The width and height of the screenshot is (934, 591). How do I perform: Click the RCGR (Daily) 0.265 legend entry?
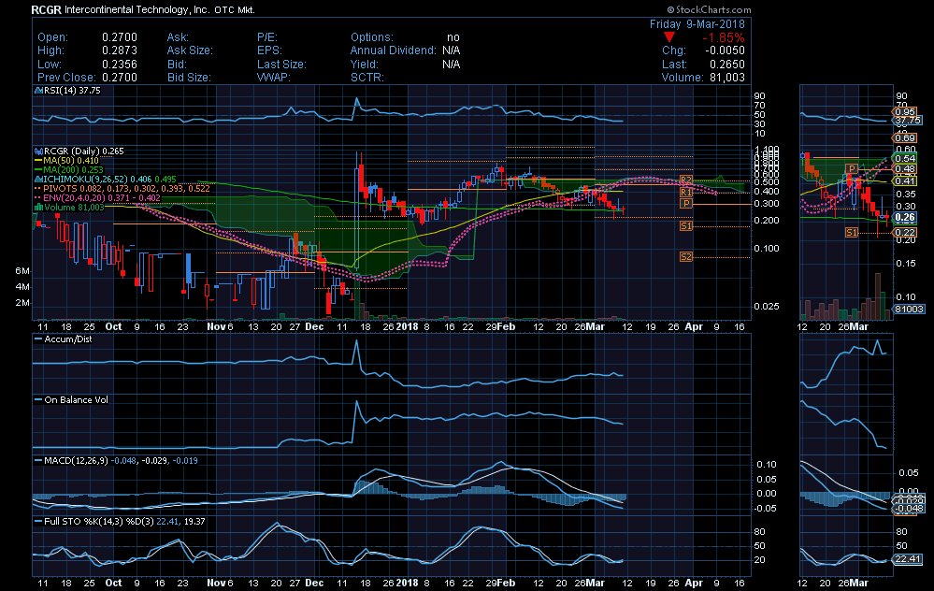79,151
